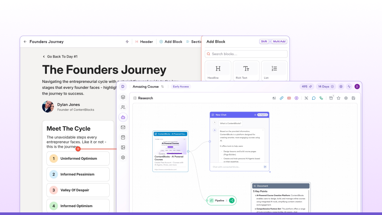382x215 pixels.
Task: Click the Search blocks input field
Action: pos(246,54)
